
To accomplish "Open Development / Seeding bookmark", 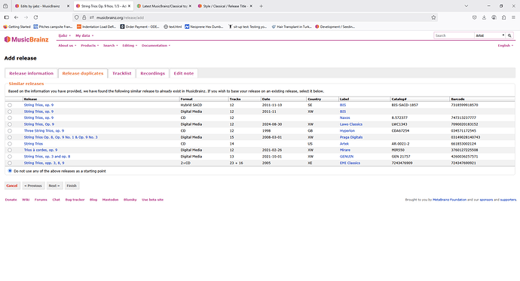I will tap(335, 27).
